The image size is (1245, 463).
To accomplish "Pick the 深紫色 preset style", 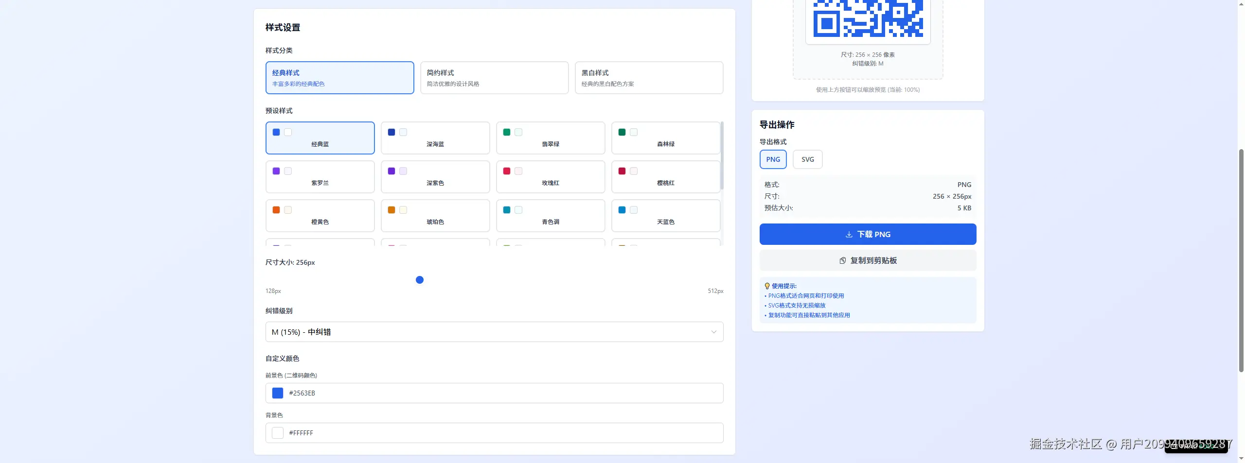I will (x=435, y=177).
